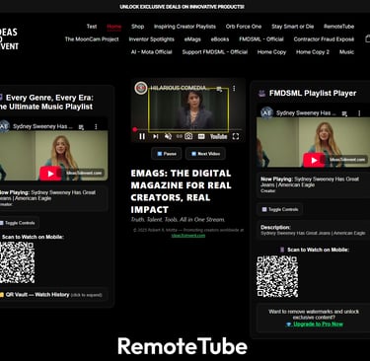Skip to next video in center player bar

coord(155,136)
